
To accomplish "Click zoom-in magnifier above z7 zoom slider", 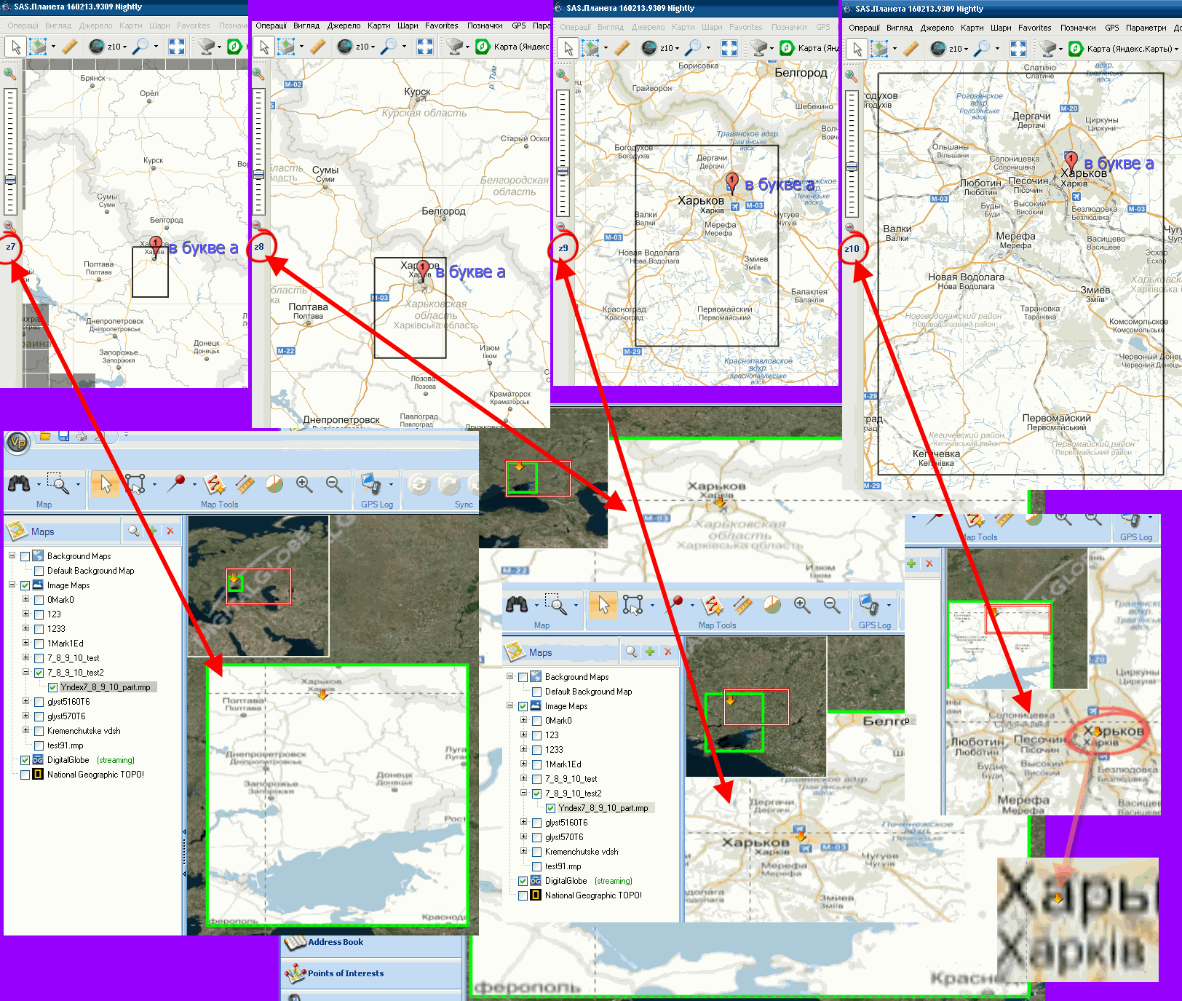I will 10,74.
